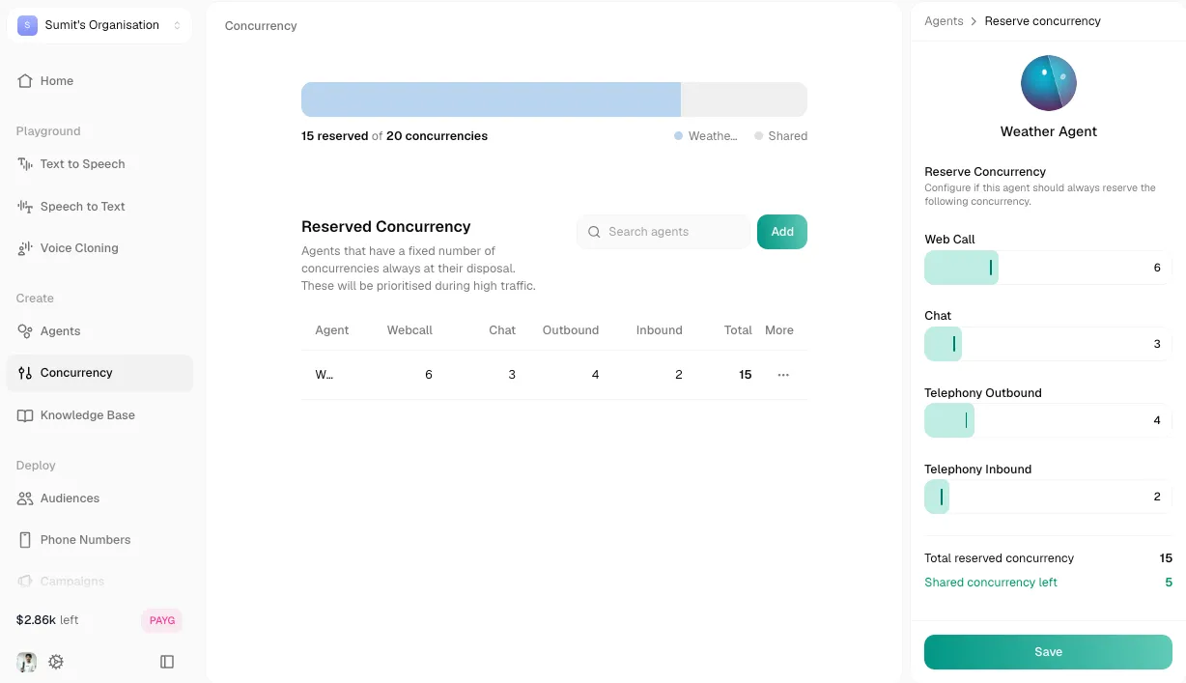Image resolution: width=1186 pixels, height=683 pixels.
Task: Click the breadcrumb chevron separator
Action: (x=974, y=21)
